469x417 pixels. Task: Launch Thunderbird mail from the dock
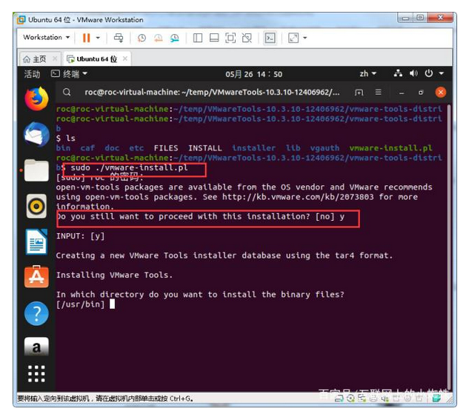(36, 135)
